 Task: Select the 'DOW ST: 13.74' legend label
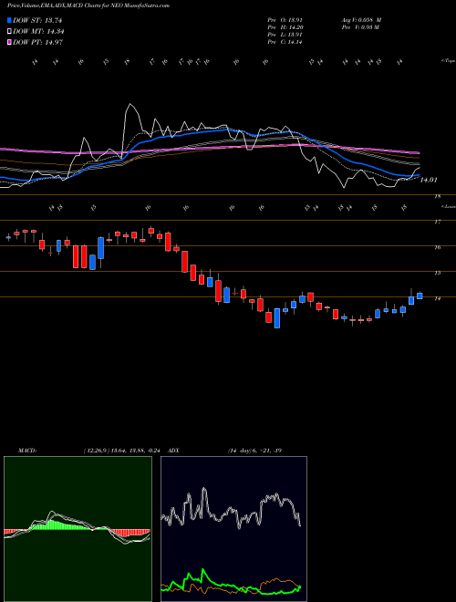pos(37,21)
